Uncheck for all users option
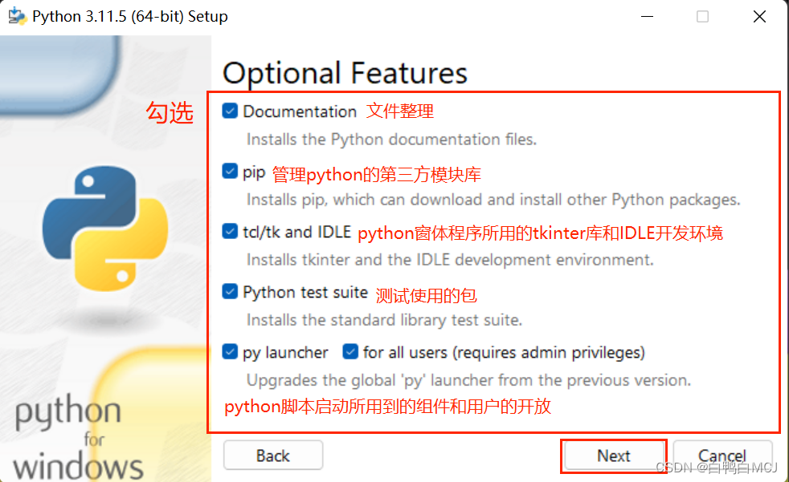 350,352
